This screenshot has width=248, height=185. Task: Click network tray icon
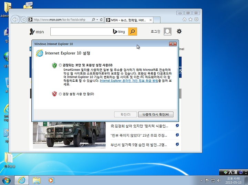point(213,180)
